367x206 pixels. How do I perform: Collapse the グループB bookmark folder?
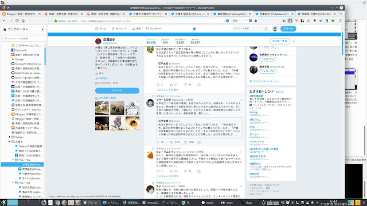[x=13, y=183]
